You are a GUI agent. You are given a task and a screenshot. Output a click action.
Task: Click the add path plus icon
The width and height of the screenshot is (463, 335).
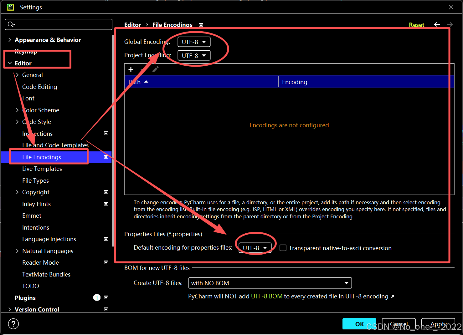pos(131,69)
